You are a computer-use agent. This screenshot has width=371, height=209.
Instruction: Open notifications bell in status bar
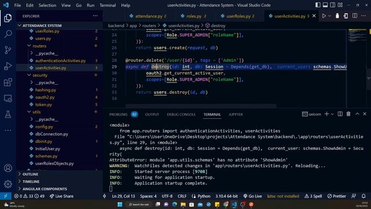click(363, 196)
